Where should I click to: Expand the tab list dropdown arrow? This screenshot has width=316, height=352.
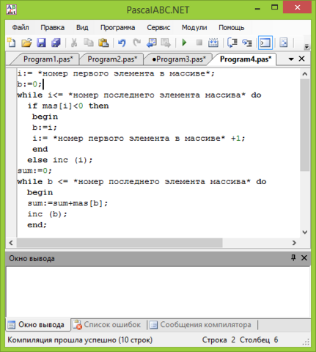click(291, 59)
